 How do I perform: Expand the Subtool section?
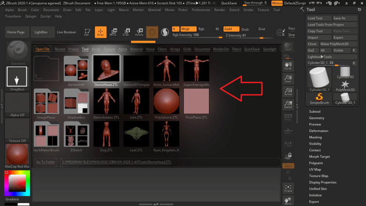(315, 111)
